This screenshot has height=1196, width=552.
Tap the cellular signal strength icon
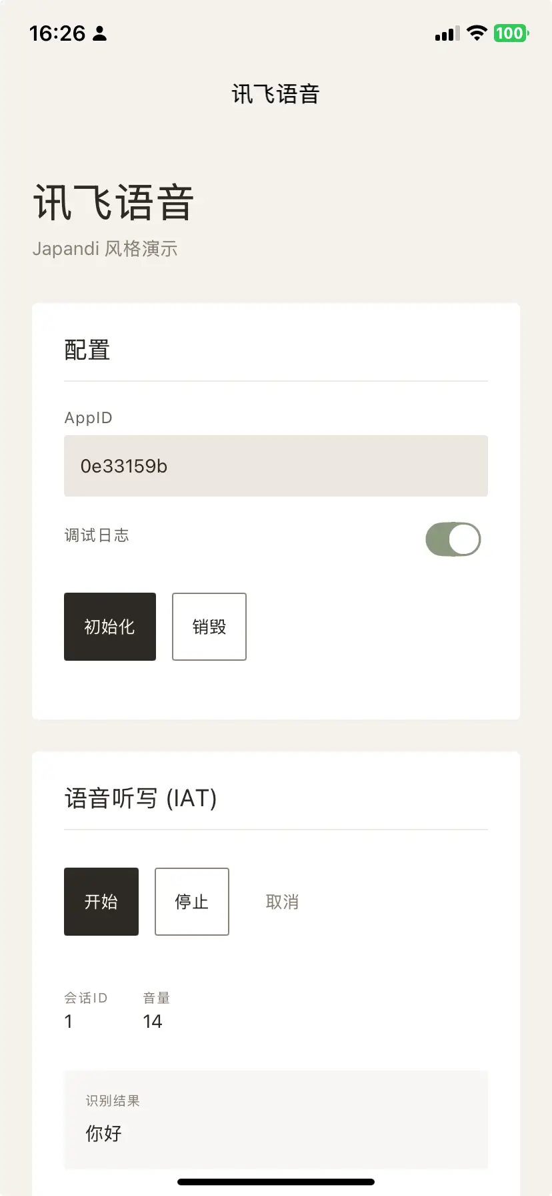pos(447,33)
